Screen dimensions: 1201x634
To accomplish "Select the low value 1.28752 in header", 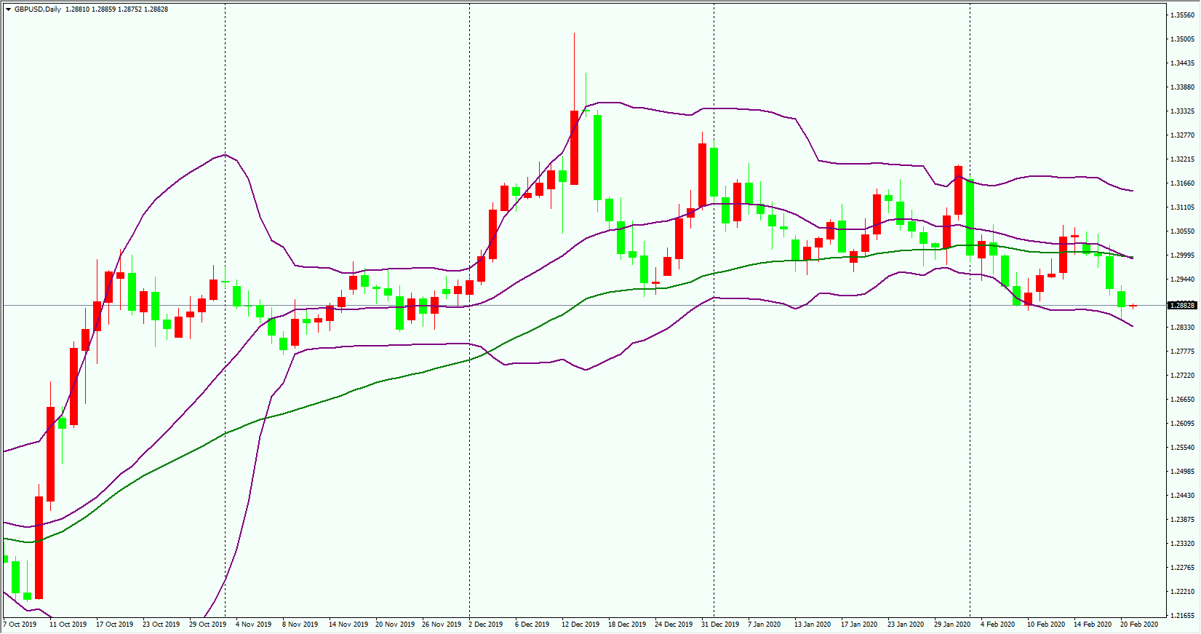I will [129, 9].
